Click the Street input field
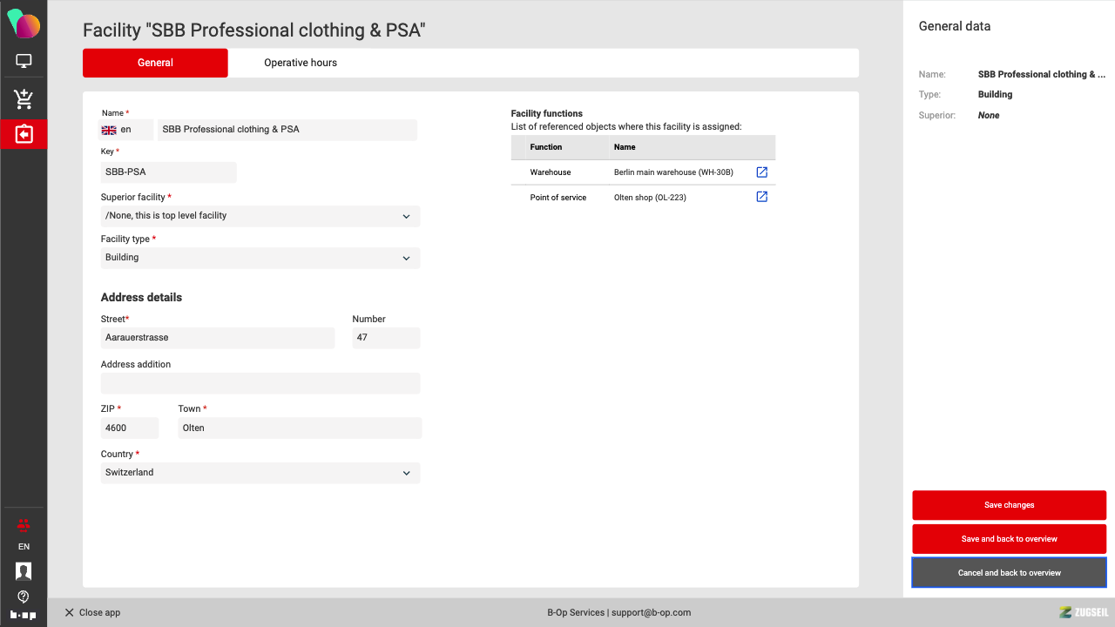Screen dimensions: 1115x627 tap(217, 338)
